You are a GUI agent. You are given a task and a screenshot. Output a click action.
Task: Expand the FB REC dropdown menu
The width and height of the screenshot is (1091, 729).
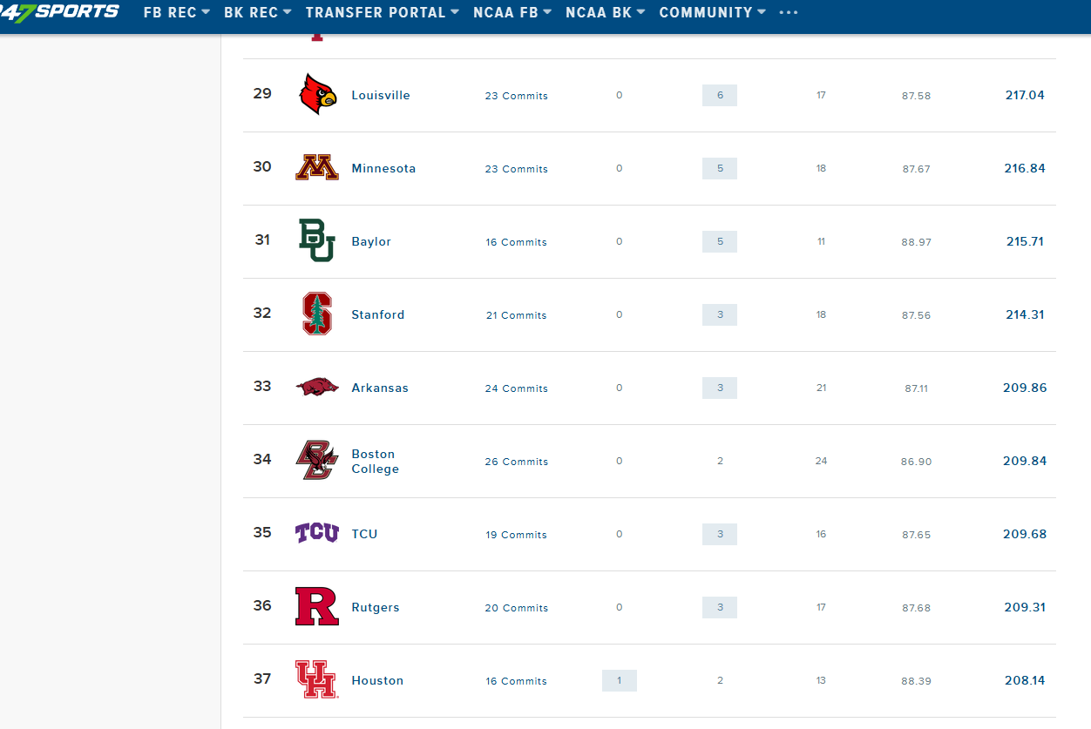[177, 12]
